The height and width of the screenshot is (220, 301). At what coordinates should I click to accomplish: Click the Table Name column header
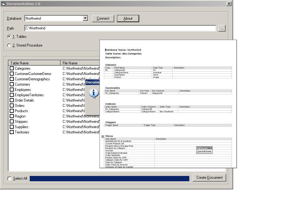tap(34, 63)
